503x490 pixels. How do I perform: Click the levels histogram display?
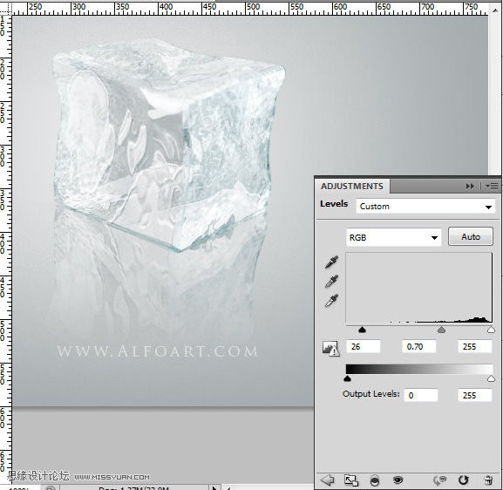coord(419,288)
